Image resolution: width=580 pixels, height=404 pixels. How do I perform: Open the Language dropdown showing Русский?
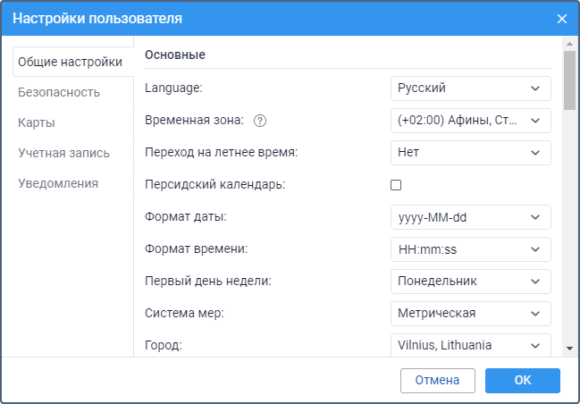point(470,88)
